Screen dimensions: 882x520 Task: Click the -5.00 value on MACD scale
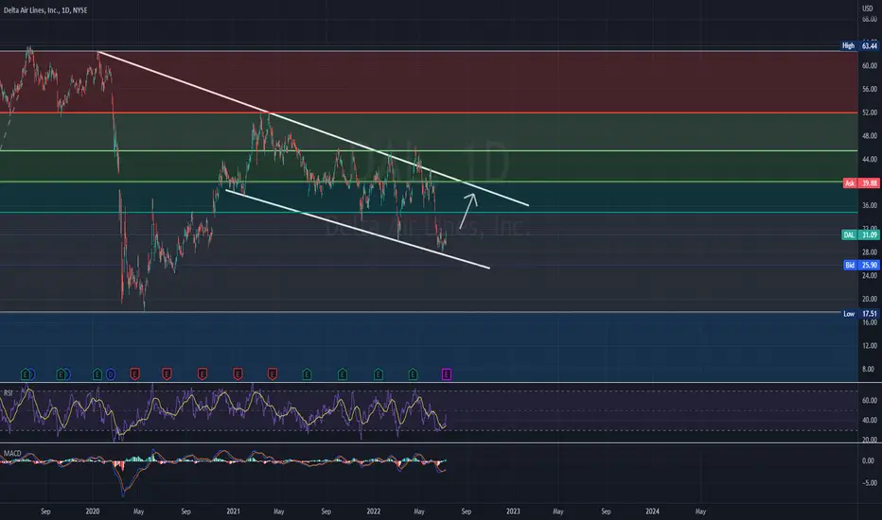pyautogui.click(x=870, y=483)
